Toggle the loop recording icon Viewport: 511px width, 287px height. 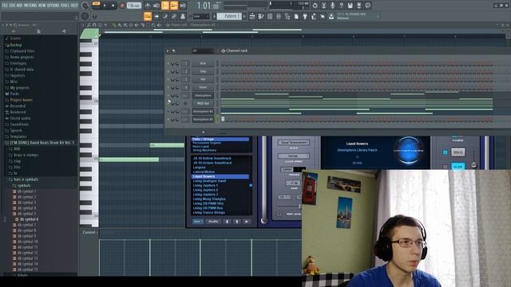click(183, 6)
